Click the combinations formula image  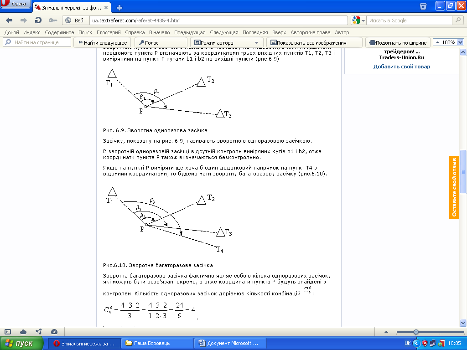[150, 310]
